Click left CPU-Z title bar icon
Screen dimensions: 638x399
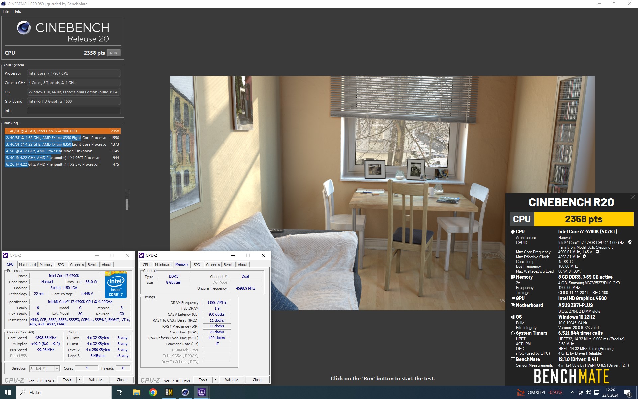[x=5, y=255]
